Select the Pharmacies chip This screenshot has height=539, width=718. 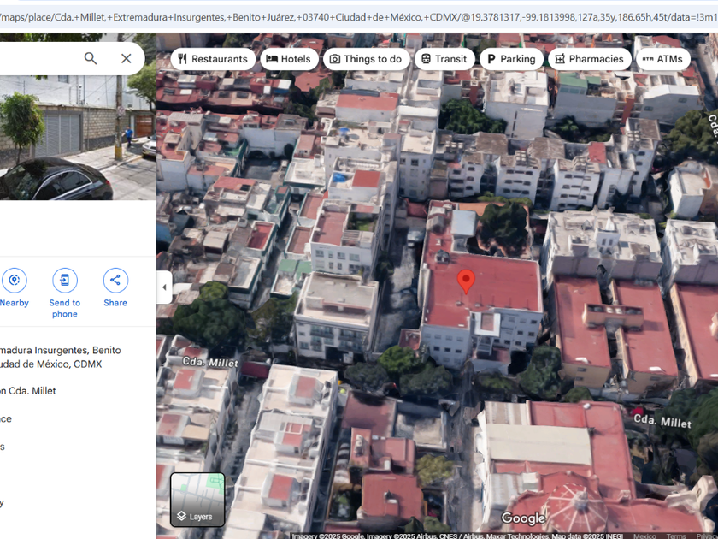[x=589, y=59]
